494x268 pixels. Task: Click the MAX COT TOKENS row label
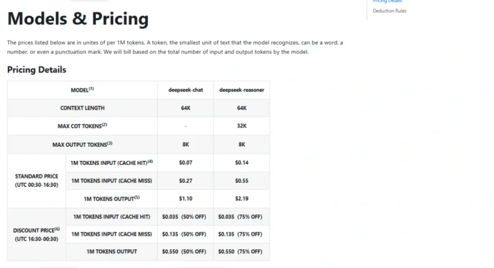click(82, 126)
